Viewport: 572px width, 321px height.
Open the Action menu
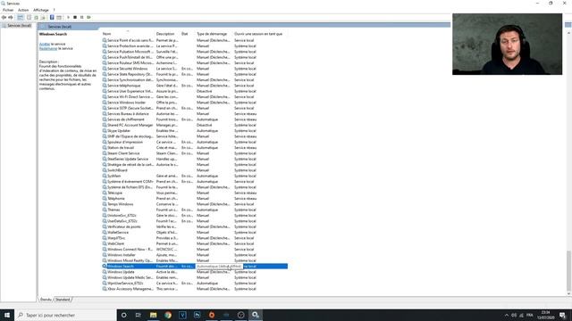click(23, 10)
